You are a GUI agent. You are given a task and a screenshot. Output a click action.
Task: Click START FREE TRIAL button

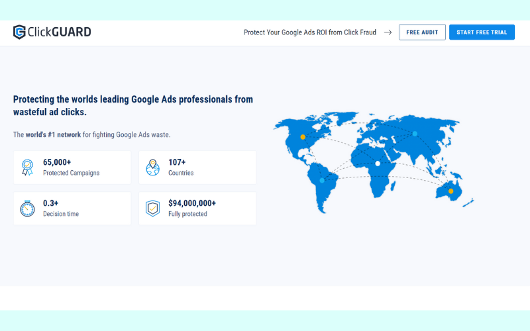482,32
